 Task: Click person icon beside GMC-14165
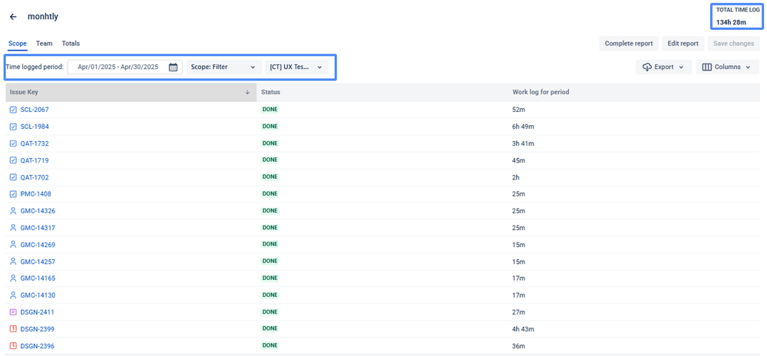click(13, 279)
